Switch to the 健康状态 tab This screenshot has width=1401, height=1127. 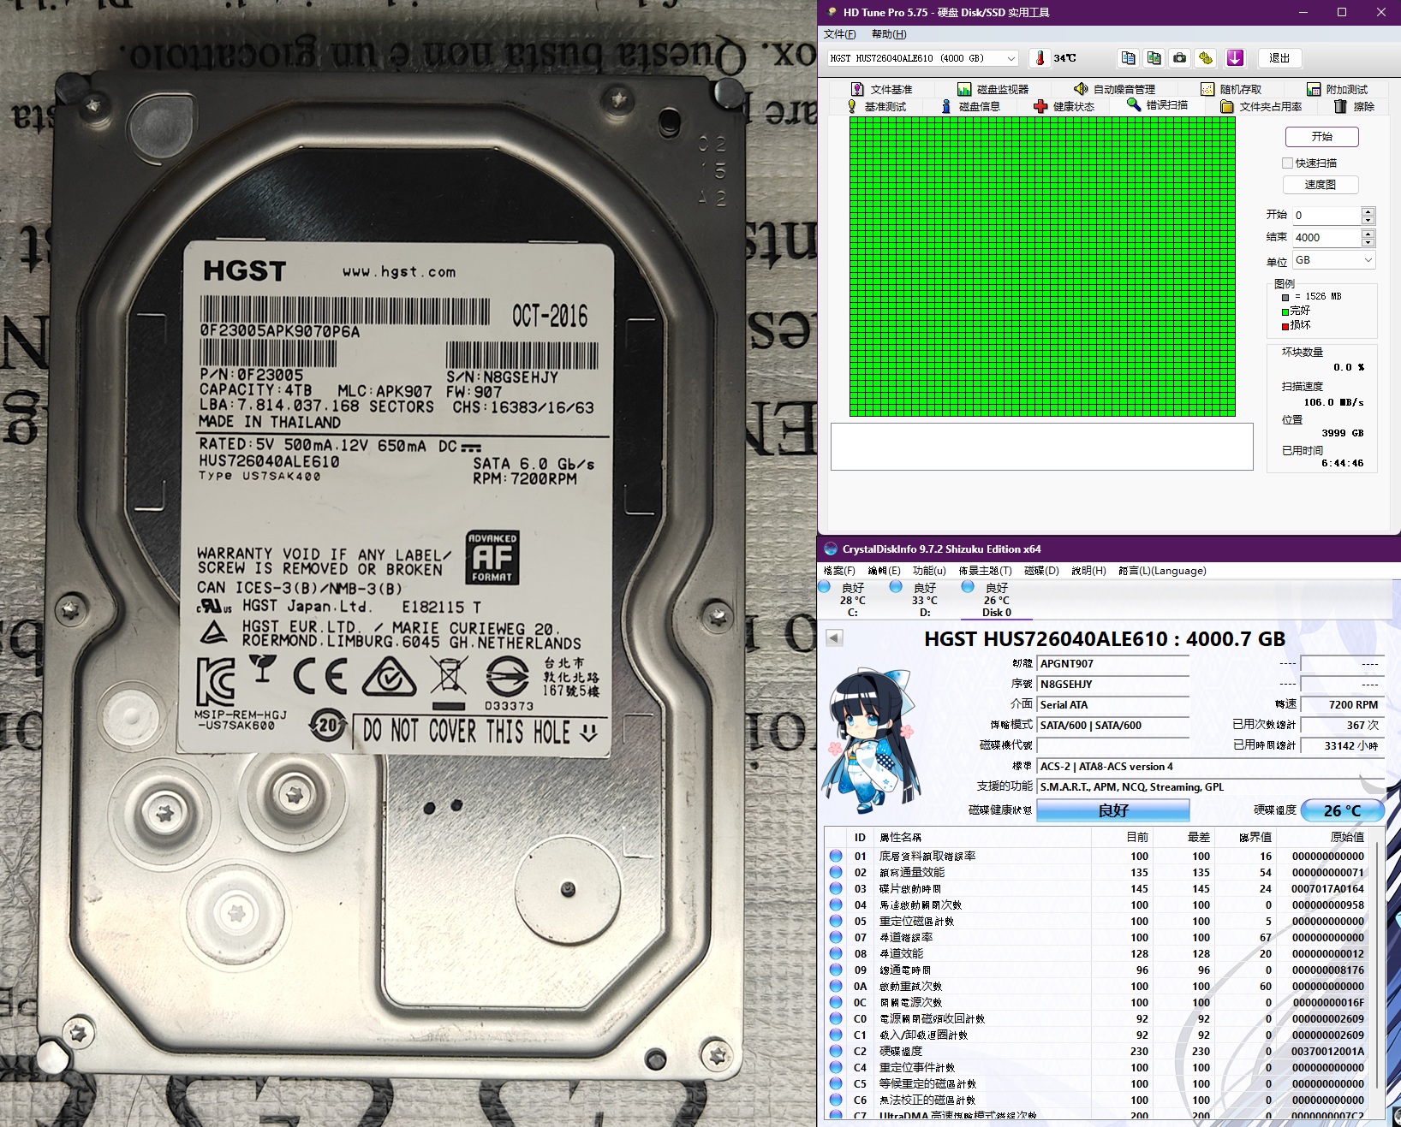[1064, 106]
